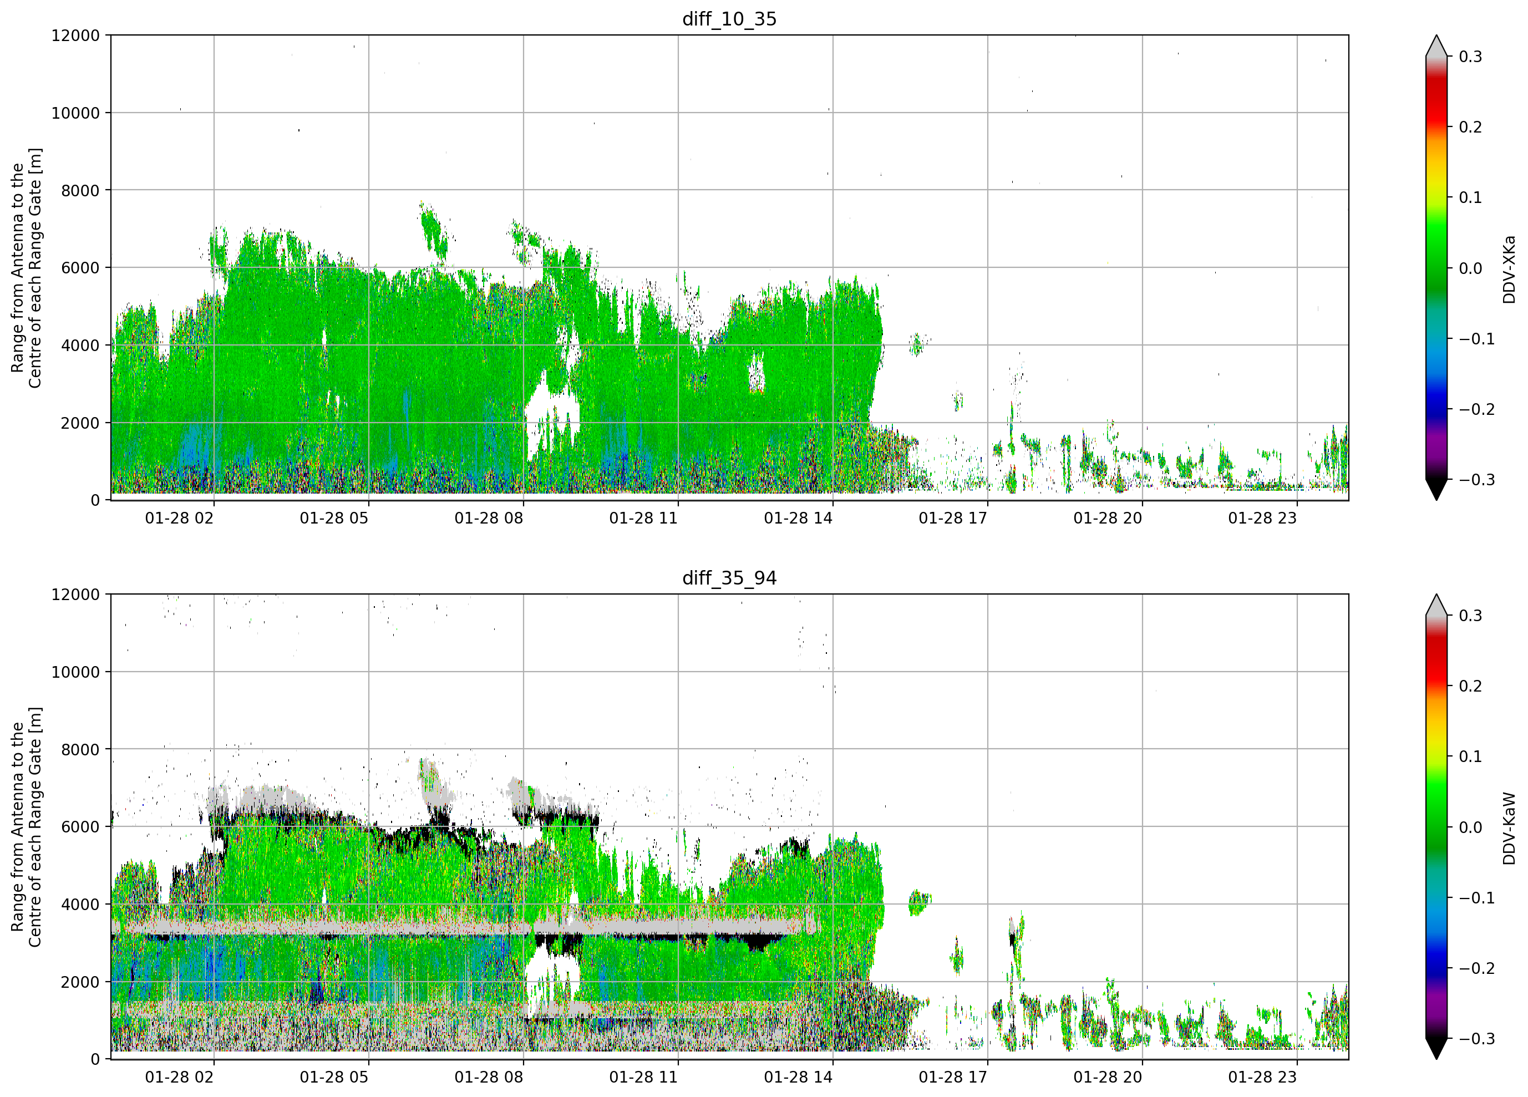Click 6000 on bottom plot y-axis
Screen dimensions: 1528x1097
80,827
